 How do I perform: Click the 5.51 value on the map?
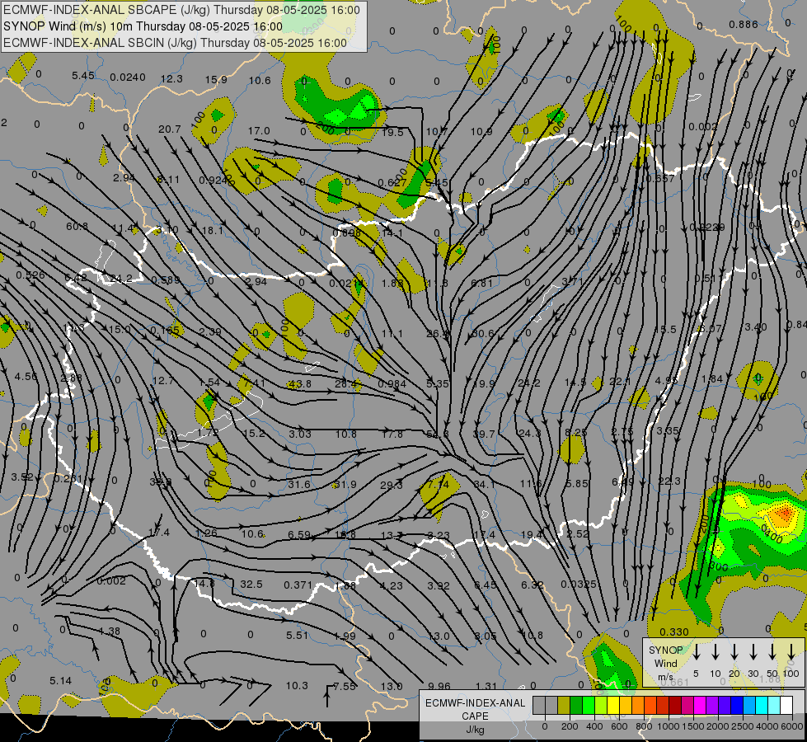click(297, 636)
